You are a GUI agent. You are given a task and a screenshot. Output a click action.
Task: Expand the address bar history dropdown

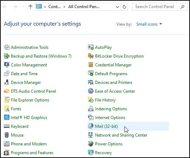[x=117, y=7]
